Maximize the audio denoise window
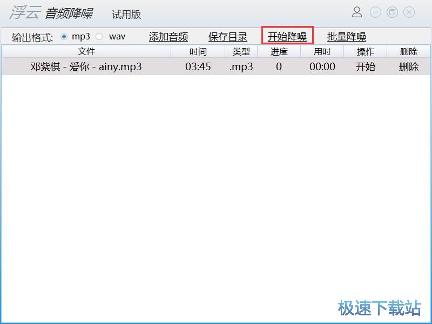The image size is (432, 324). click(392, 12)
